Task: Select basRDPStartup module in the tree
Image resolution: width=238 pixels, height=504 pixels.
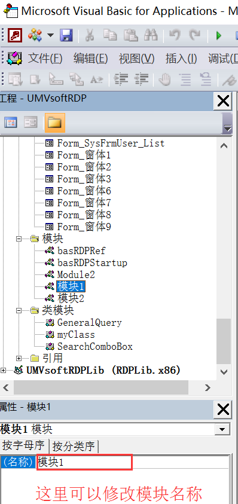Action: 92,262
